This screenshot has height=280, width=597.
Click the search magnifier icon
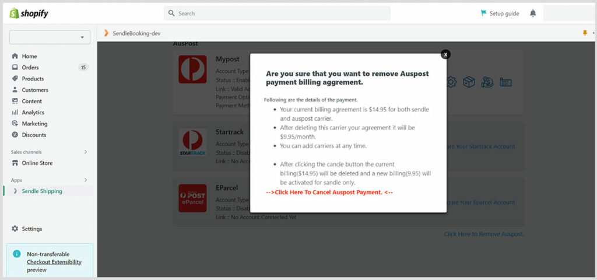pyautogui.click(x=171, y=13)
